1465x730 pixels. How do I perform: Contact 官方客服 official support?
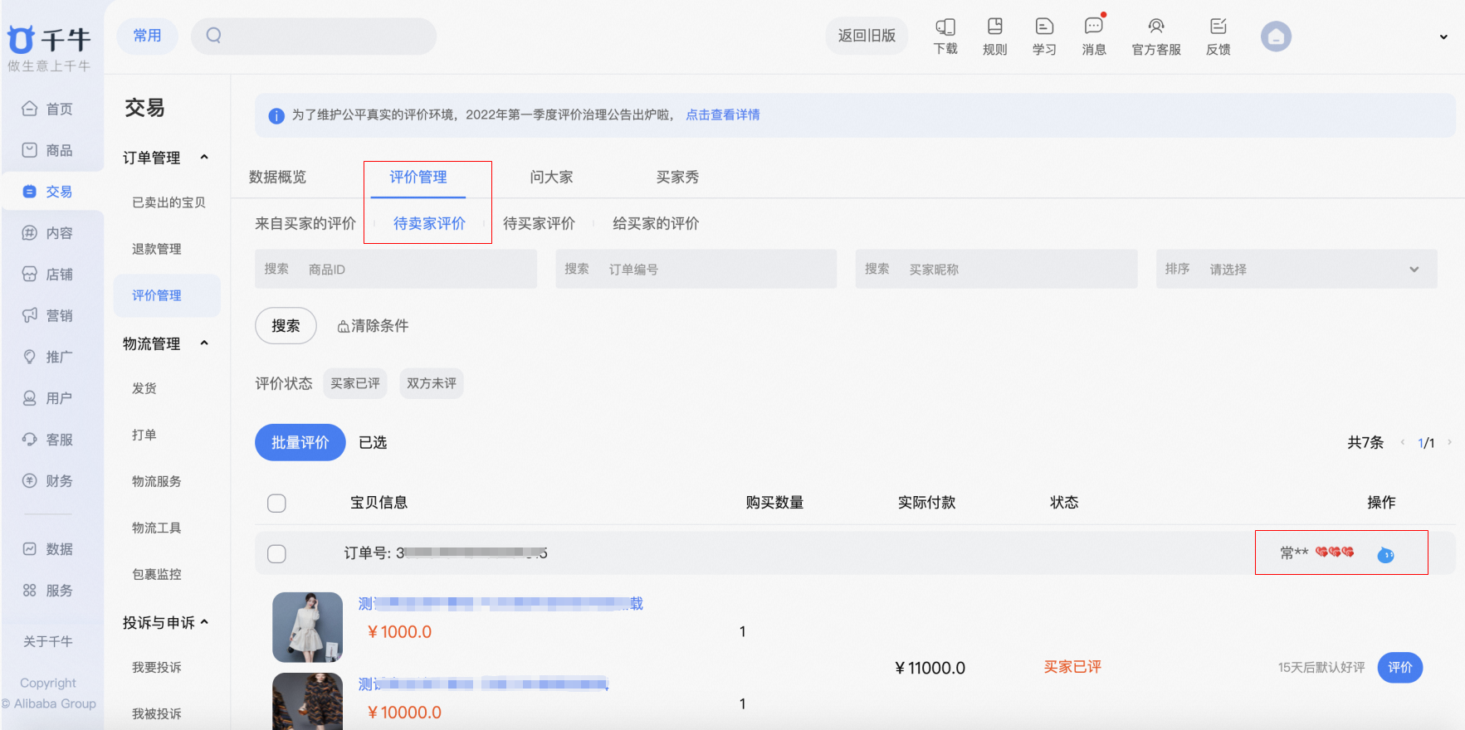click(1156, 36)
